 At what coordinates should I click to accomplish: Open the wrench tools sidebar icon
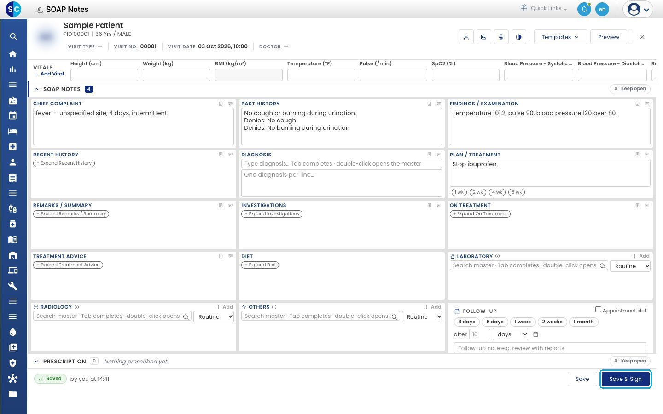click(13, 286)
